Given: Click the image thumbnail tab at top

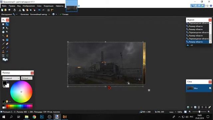Looking at the screenshot, I should [x=72, y=6].
